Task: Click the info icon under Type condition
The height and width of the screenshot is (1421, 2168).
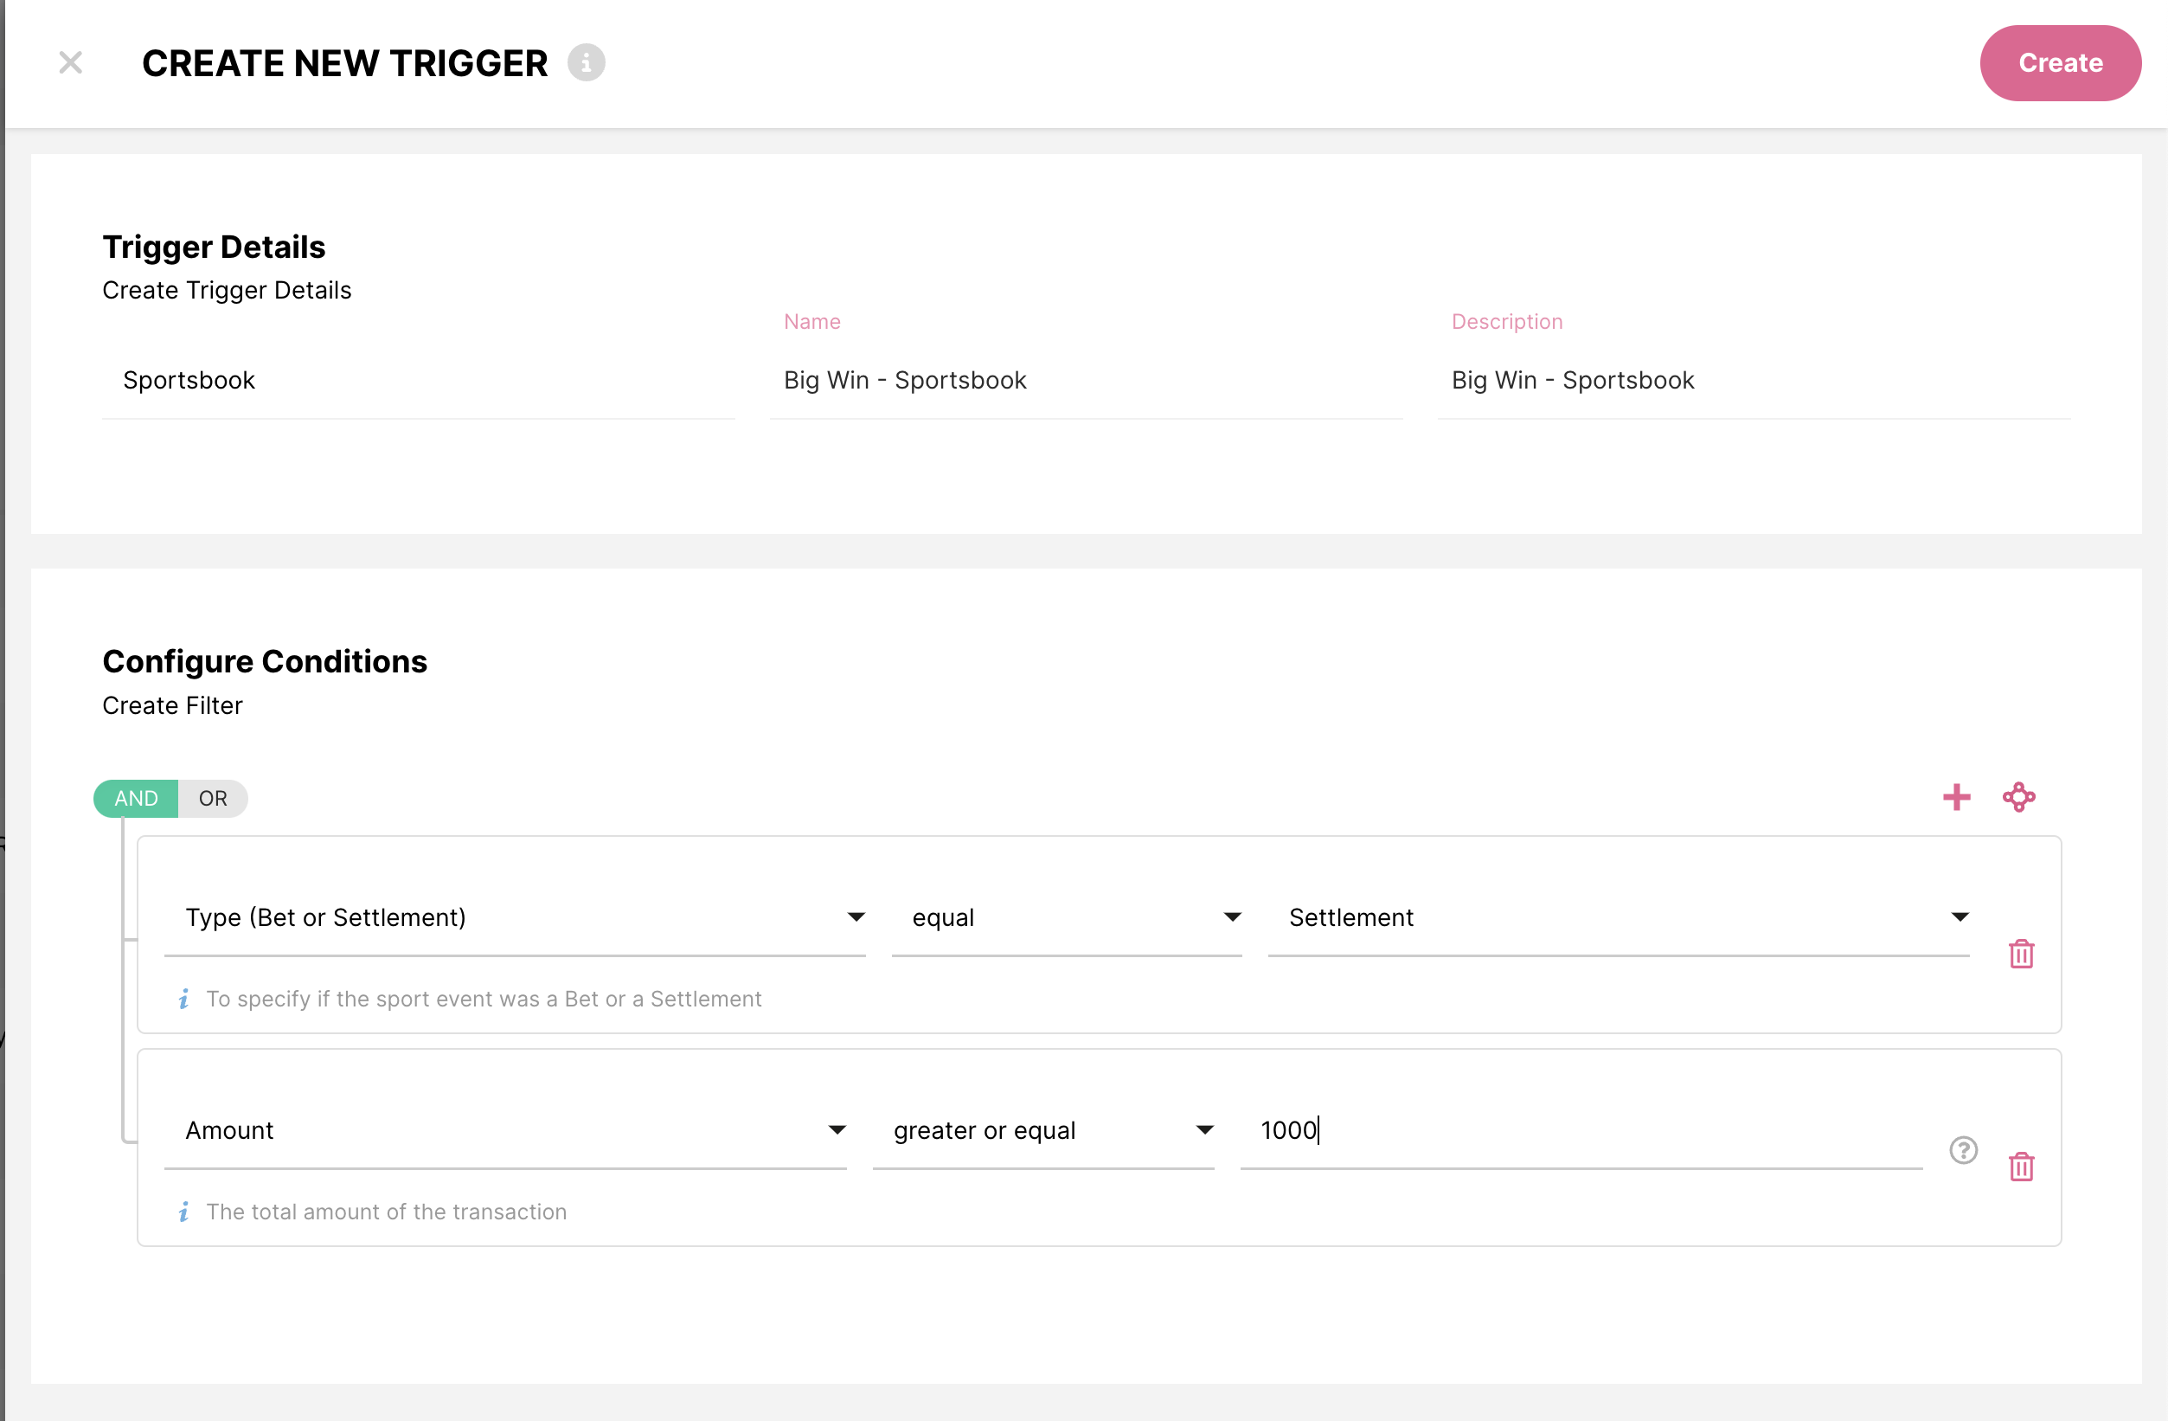Action: (183, 999)
